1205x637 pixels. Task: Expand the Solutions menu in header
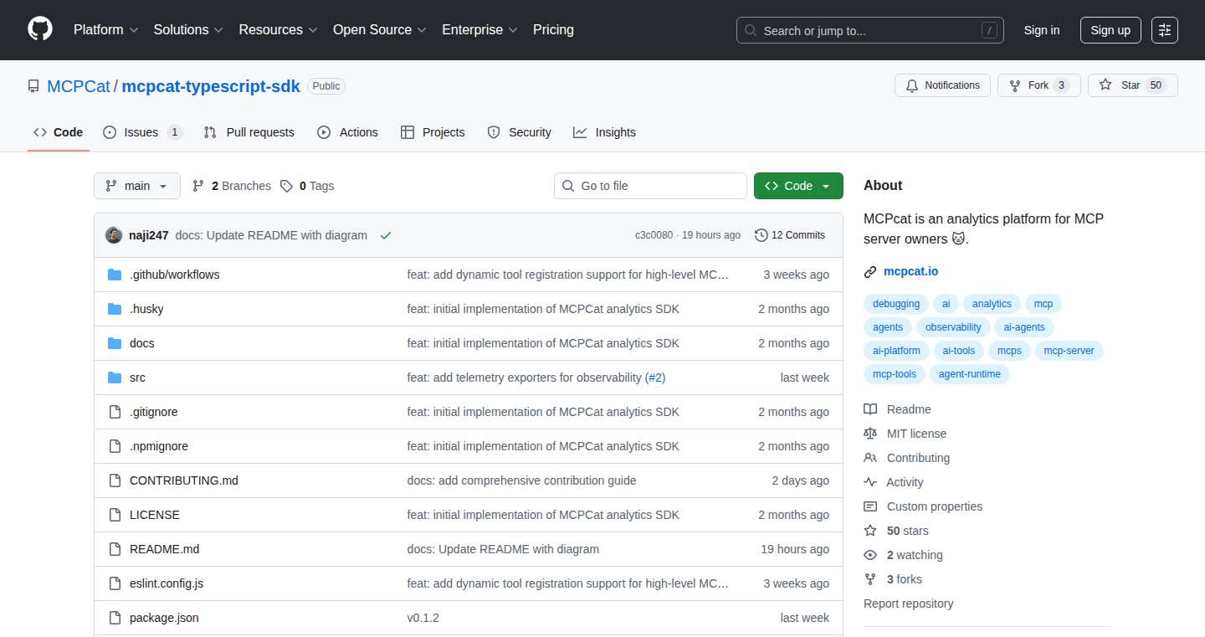click(x=188, y=30)
